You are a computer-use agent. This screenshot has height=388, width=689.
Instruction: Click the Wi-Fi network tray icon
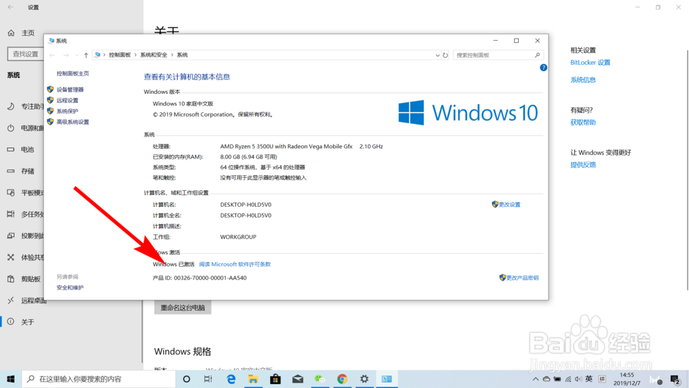click(x=568, y=379)
